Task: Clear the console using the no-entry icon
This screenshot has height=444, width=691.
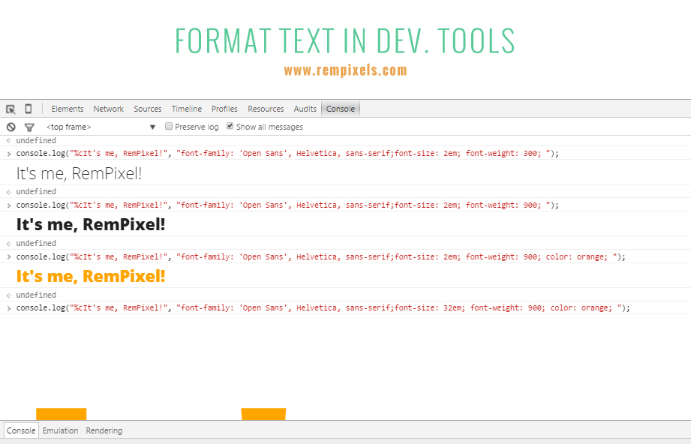Action: (x=11, y=127)
